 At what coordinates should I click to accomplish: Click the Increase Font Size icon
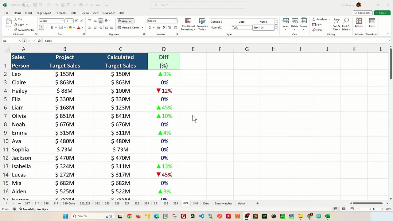[x=76, y=21]
